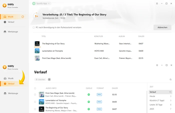
Task: Check the First-Class Mage history row checkbox
Action: point(35,94)
